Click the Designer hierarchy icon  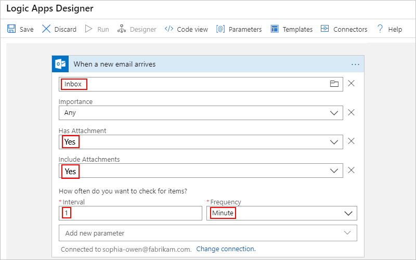point(122,29)
